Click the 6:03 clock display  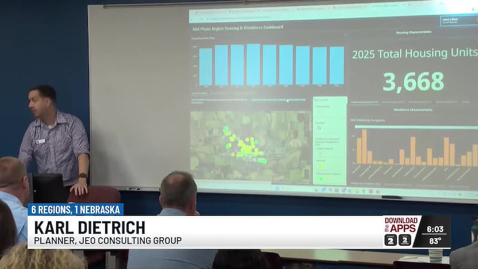(435, 229)
